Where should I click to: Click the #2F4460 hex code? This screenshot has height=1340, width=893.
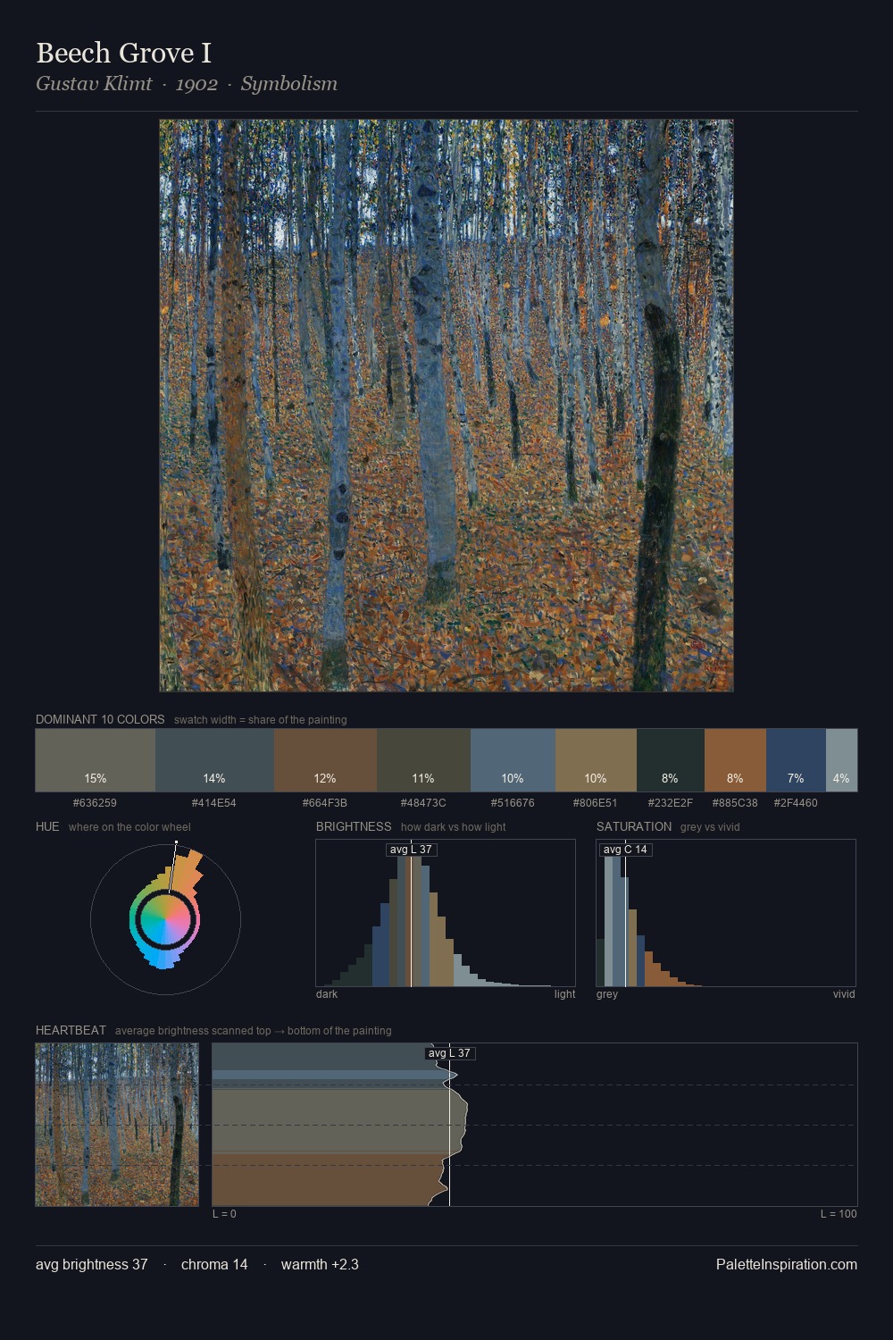point(796,802)
